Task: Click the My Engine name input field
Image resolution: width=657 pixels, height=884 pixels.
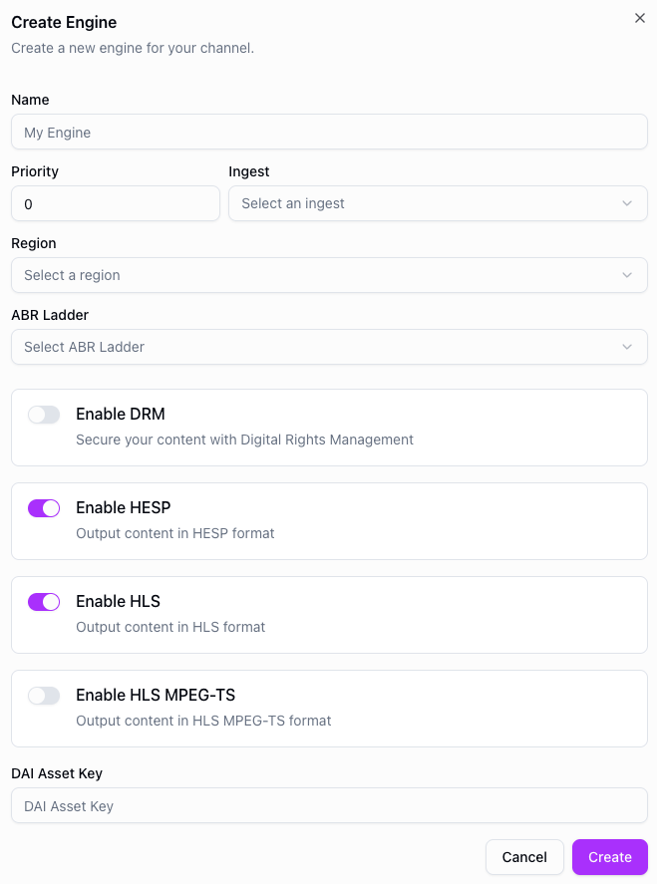Action: click(x=329, y=132)
